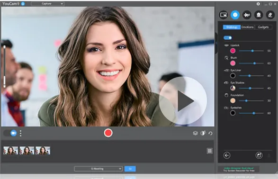This screenshot has width=278, height=179.
Task: Click the Foundation face icon
Action: 226,95
